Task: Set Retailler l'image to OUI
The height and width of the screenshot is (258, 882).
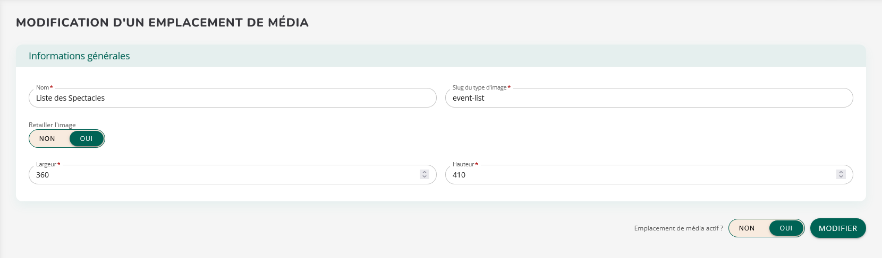Action: [87, 139]
